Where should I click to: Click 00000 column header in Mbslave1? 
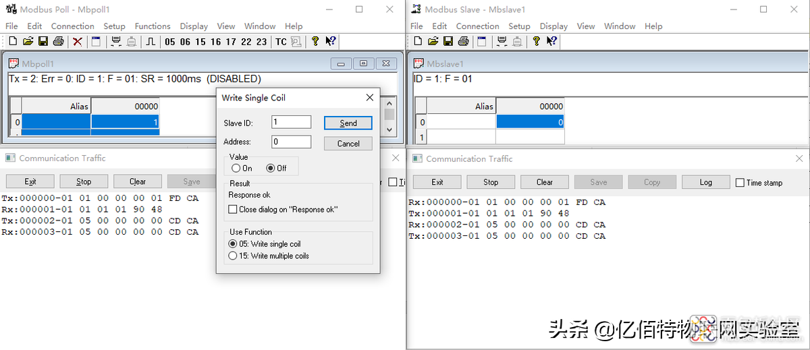click(530, 106)
